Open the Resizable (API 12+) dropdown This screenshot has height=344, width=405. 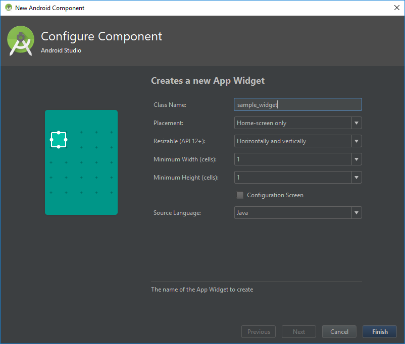tap(298, 141)
